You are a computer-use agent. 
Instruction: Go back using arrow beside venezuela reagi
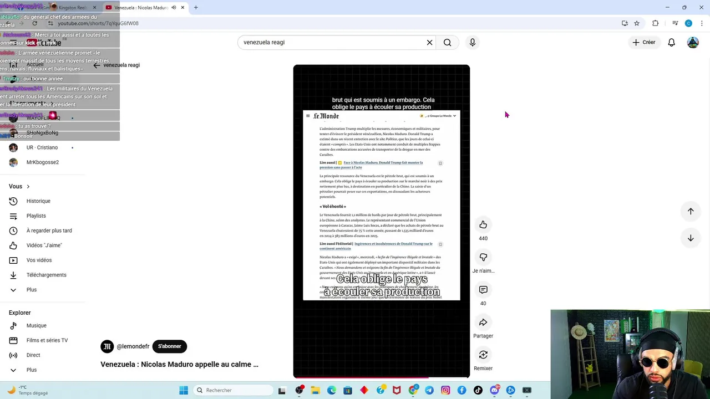[97, 65]
